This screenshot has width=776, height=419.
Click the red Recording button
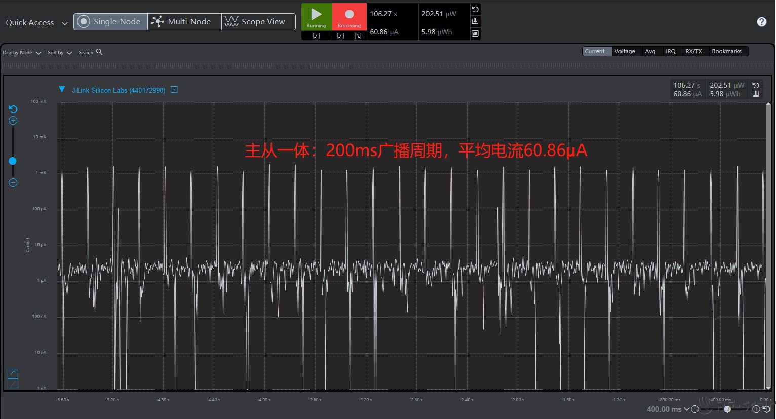pos(349,17)
